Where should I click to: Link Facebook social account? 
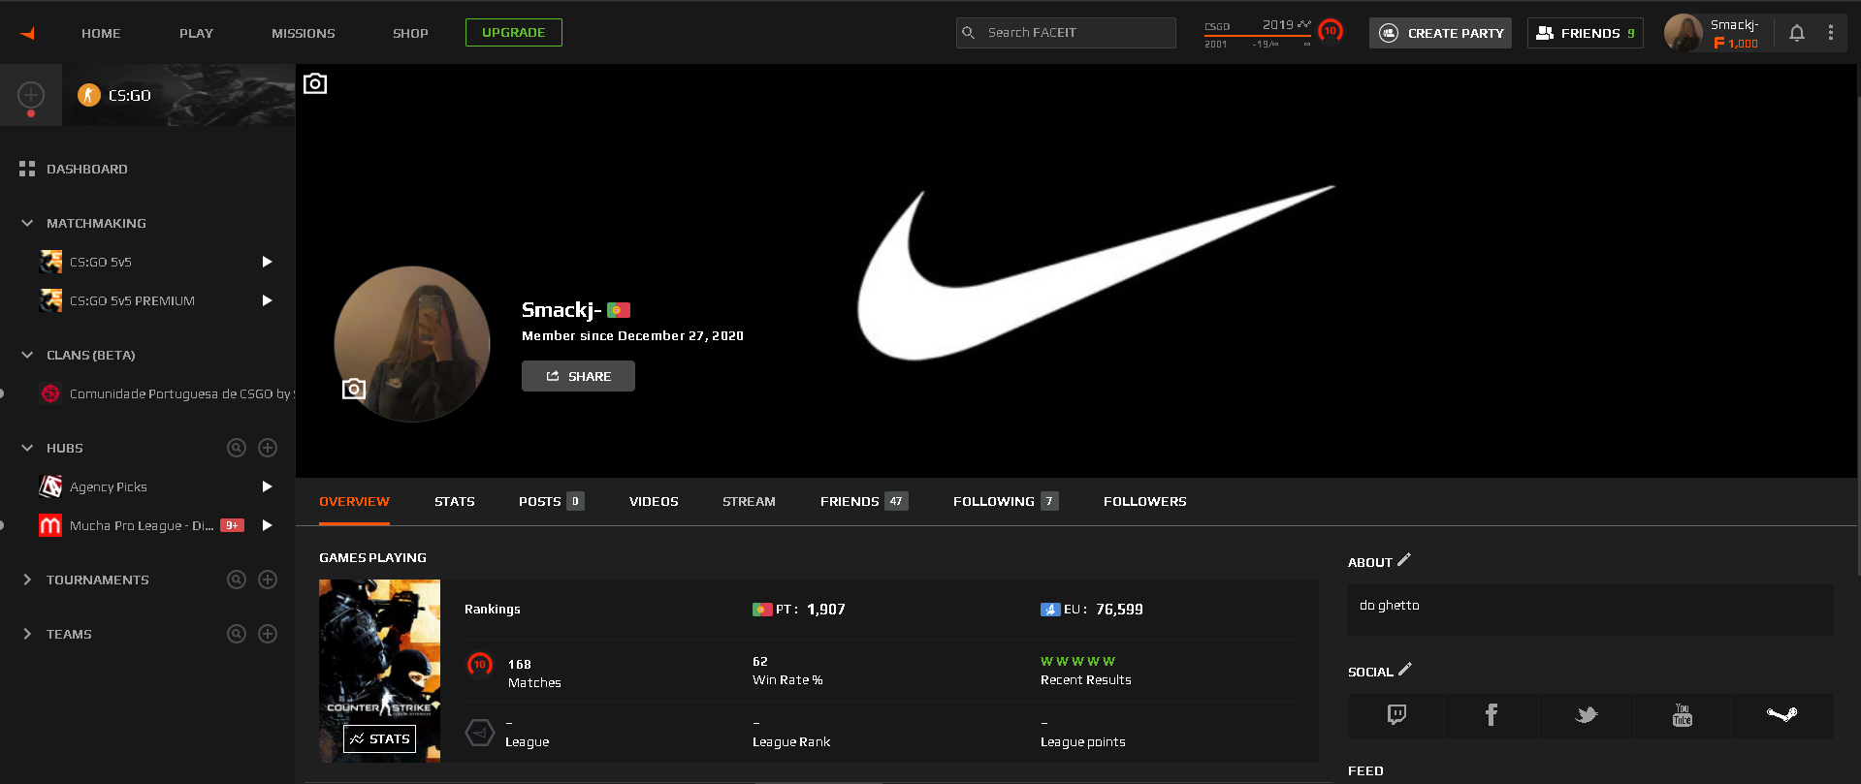(x=1492, y=715)
